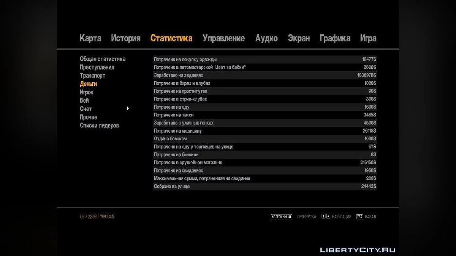The width and height of the screenshot is (456, 256).
Task: View the Списки лидеров section
Action: (x=99, y=126)
